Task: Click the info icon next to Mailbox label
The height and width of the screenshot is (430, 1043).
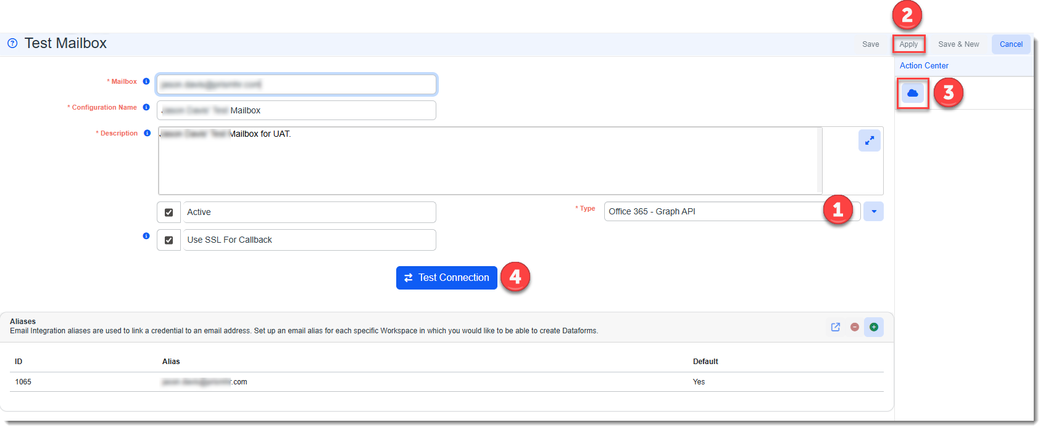Action: [146, 81]
